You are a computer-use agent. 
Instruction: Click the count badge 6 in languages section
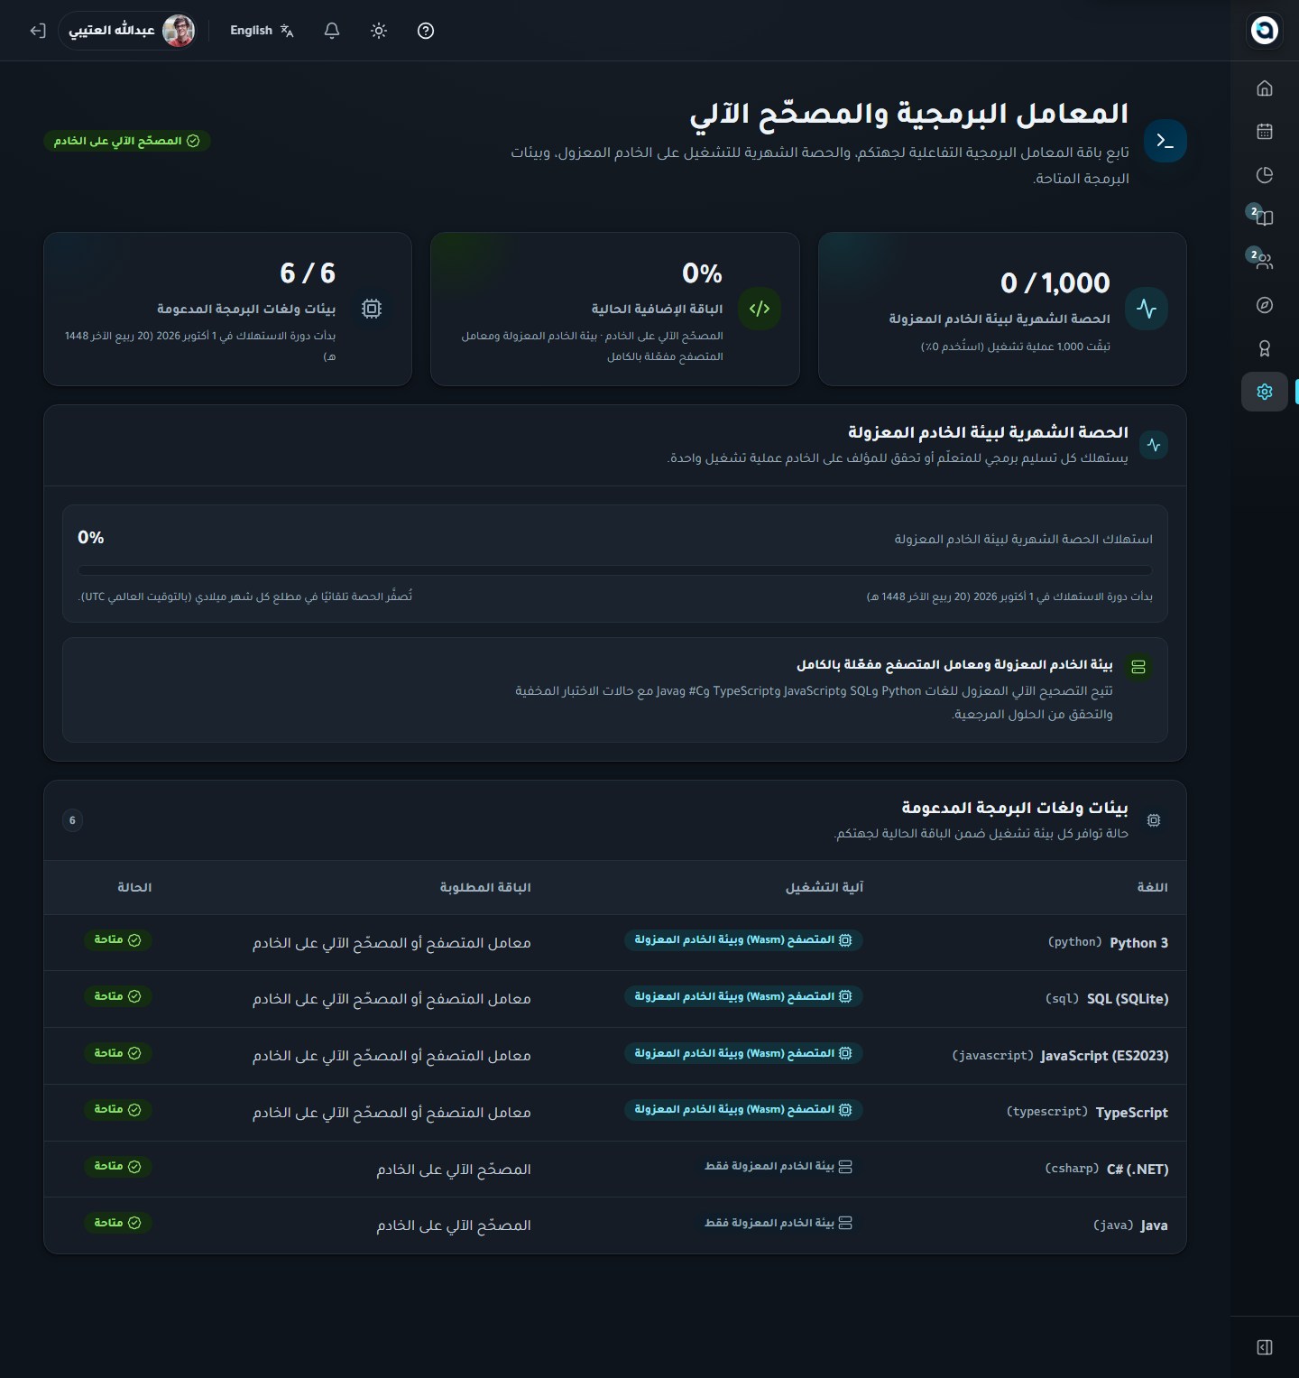(x=72, y=820)
